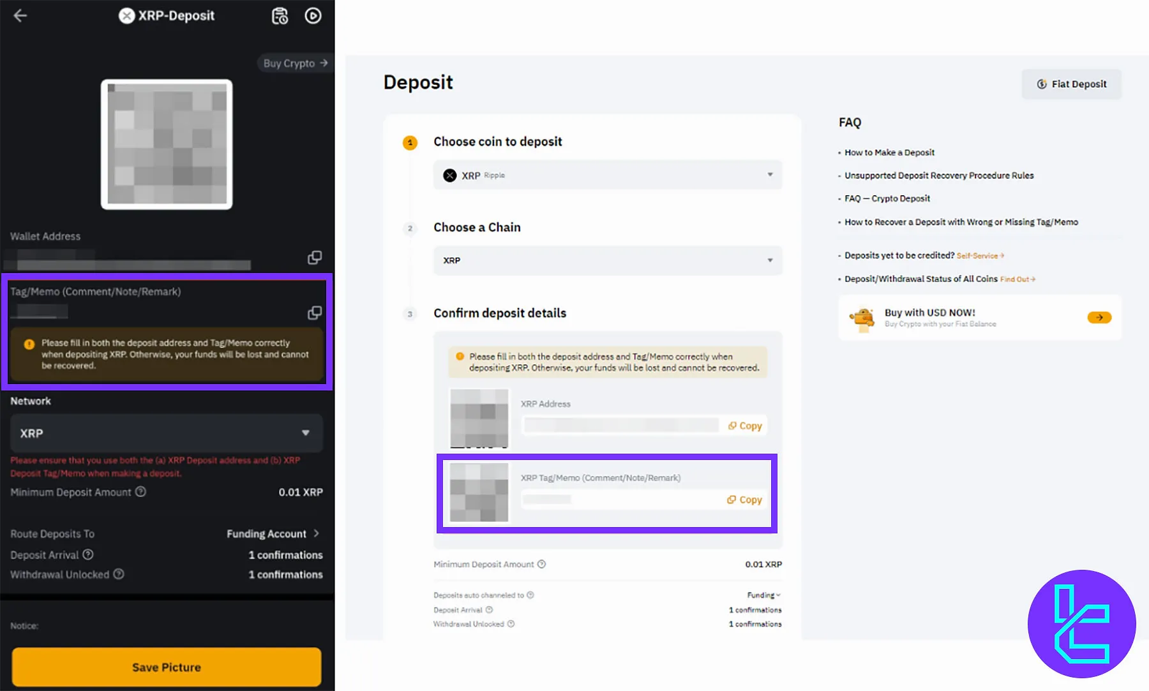Copy the XRP Address on web

click(x=745, y=426)
